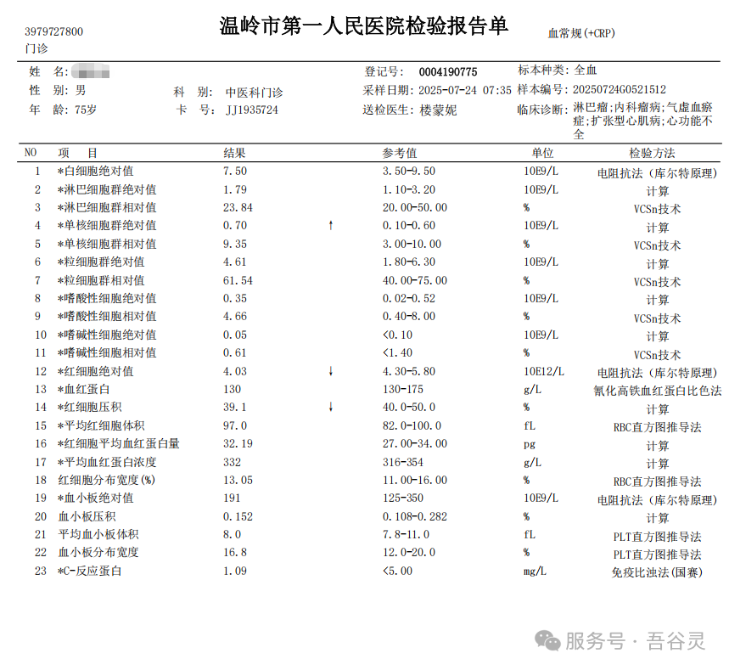This screenshot has width=729, height=670.
Task: Select the item name "*白细胞绝对值"
Action: [x=95, y=172]
